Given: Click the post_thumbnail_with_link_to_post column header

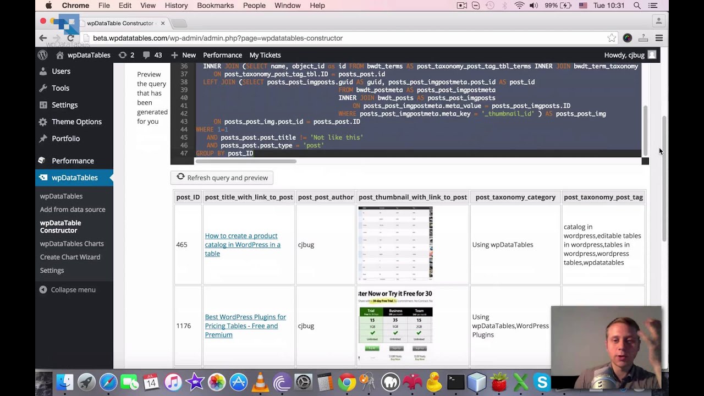Looking at the screenshot, I should click(x=413, y=197).
